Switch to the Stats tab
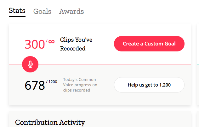The image size is (199, 127). tap(17, 11)
